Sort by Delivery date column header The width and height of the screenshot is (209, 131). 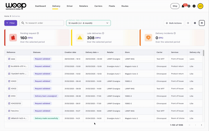pyautogui.click(x=91, y=52)
